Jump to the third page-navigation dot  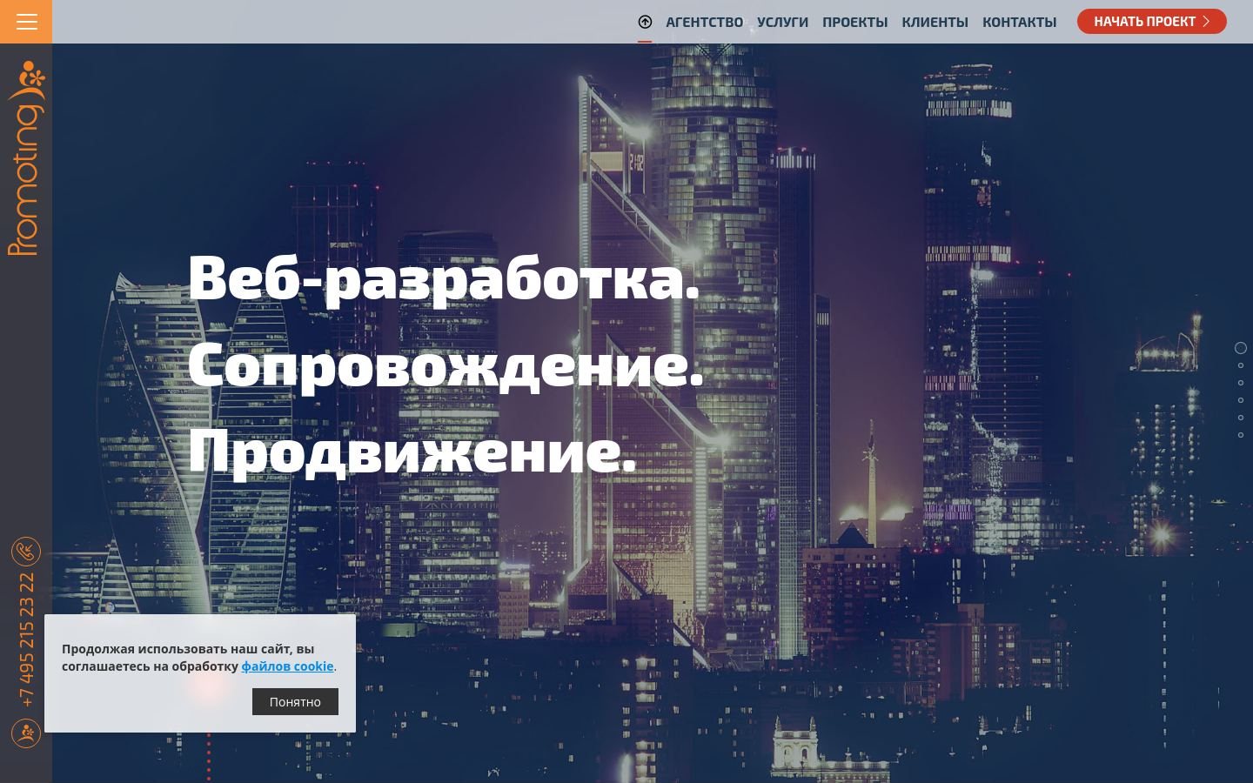point(1241,383)
